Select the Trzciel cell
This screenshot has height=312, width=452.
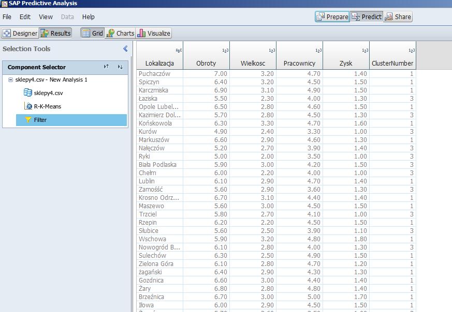(x=159, y=214)
